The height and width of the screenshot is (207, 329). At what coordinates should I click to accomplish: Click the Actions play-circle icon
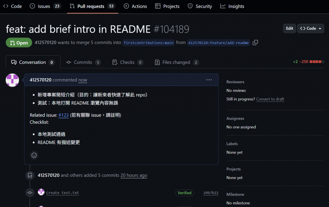coord(126,6)
